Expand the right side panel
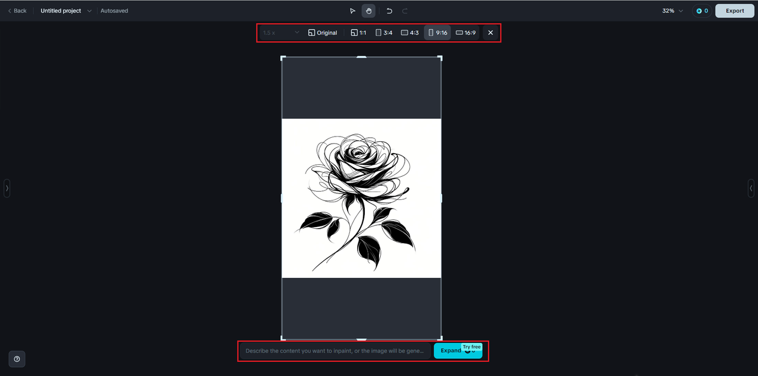 751,188
